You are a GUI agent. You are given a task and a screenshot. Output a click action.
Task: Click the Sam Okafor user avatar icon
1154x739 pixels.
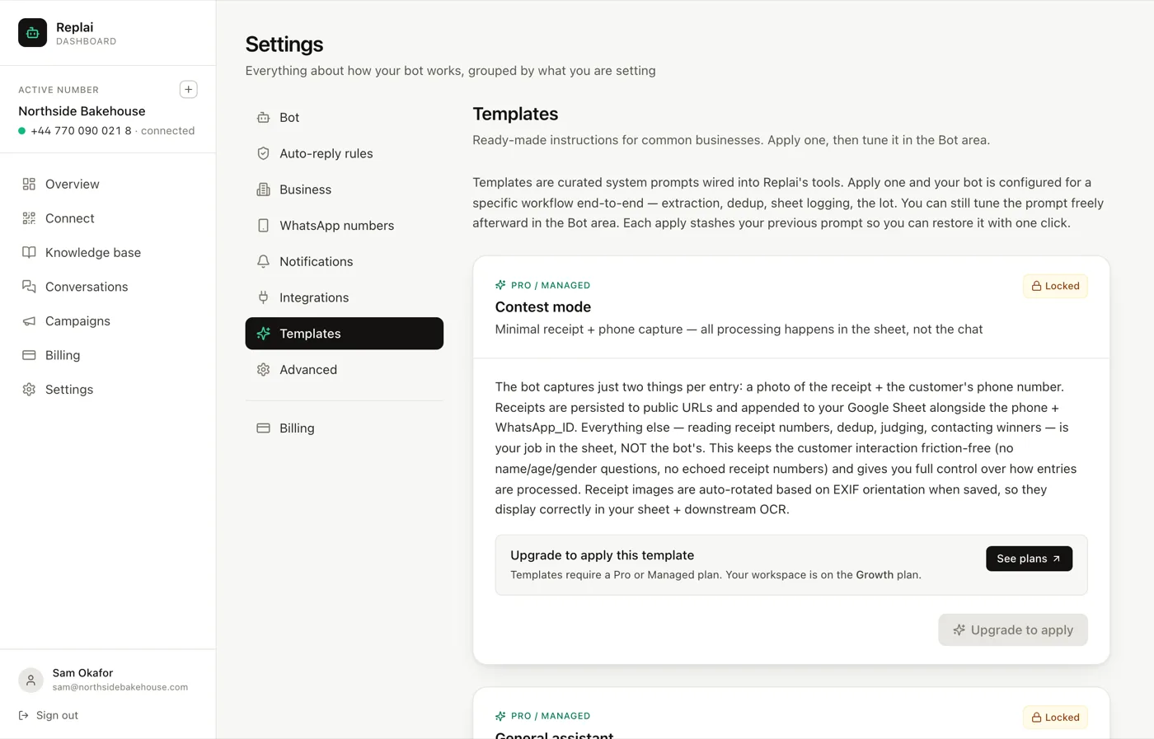tap(30, 680)
